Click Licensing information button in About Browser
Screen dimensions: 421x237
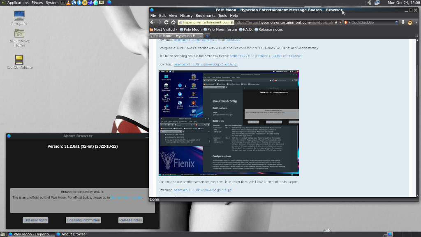point(83,220)
